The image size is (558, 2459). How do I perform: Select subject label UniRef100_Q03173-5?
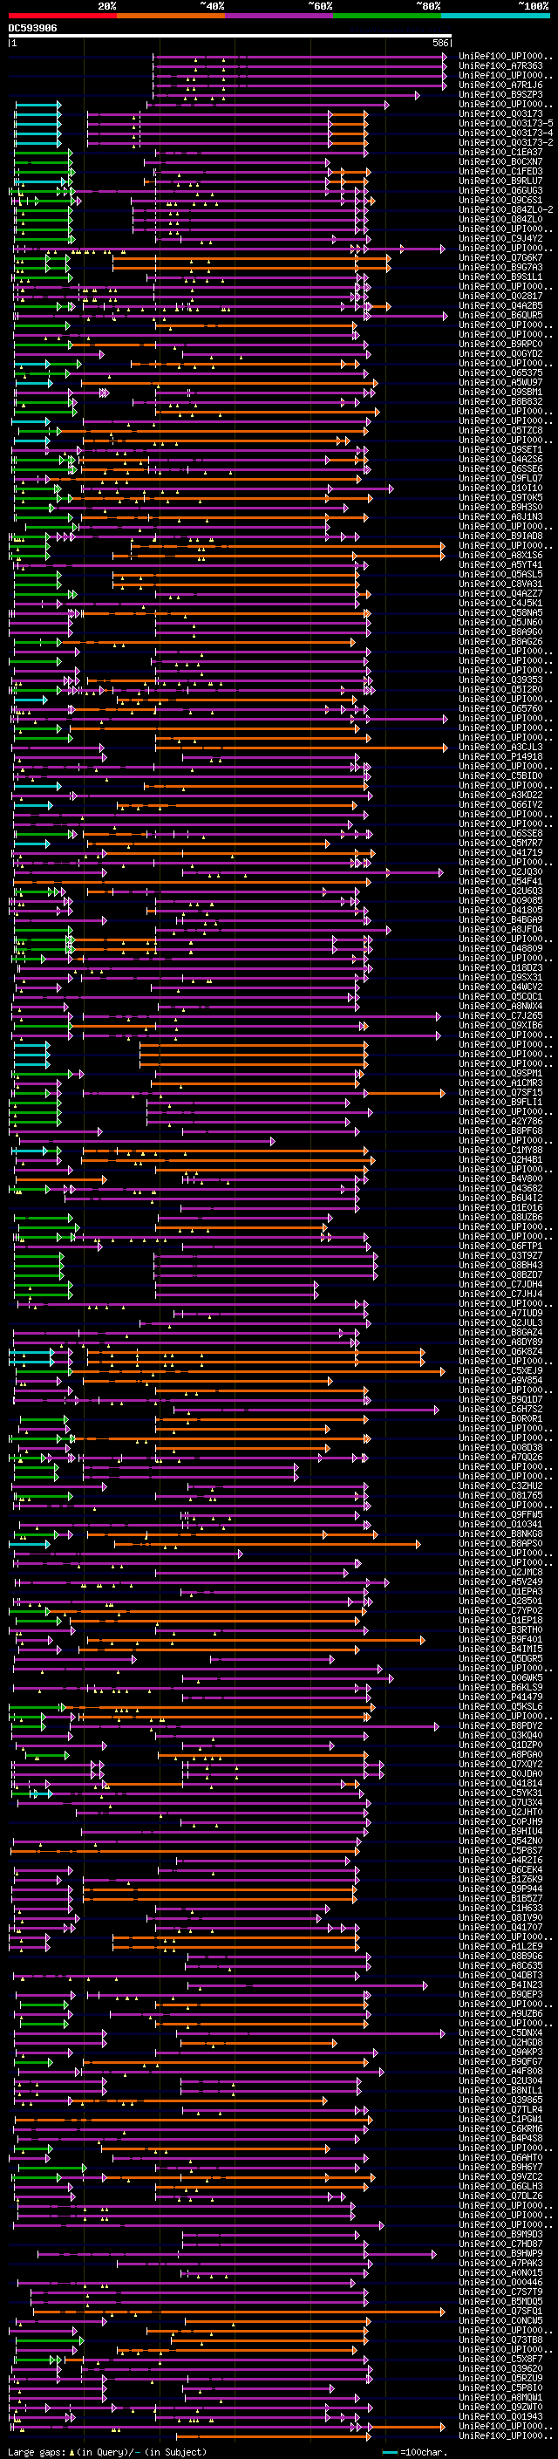(x=506, y=123)
